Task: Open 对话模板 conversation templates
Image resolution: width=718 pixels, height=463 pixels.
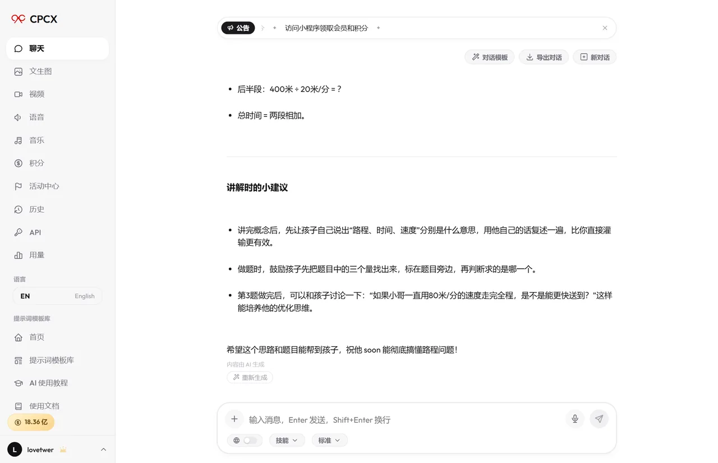Action: 489,57
